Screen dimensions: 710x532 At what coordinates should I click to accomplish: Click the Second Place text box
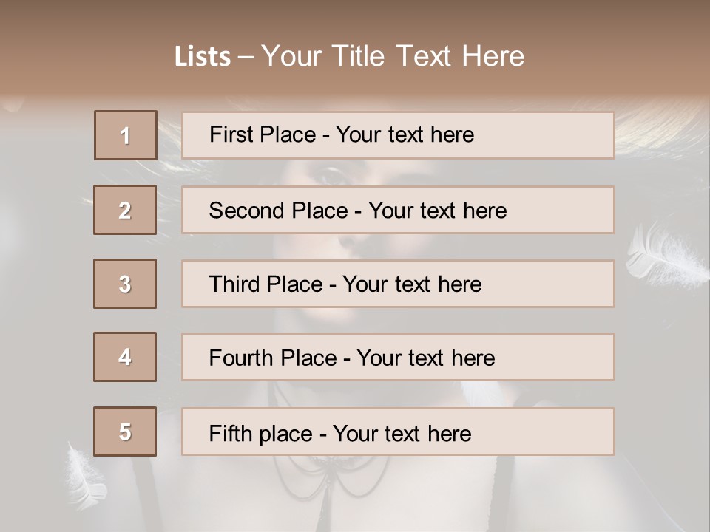pos(398,210)
